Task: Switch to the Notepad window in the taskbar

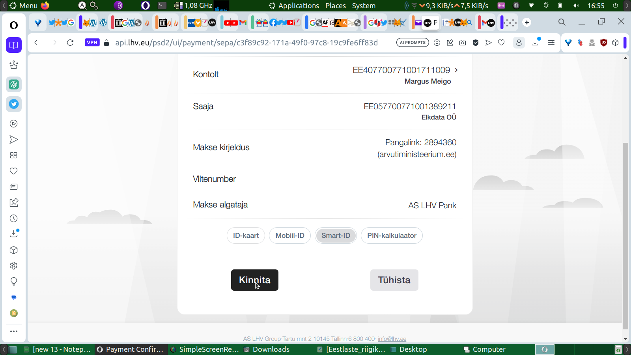Action: point(58,349)
